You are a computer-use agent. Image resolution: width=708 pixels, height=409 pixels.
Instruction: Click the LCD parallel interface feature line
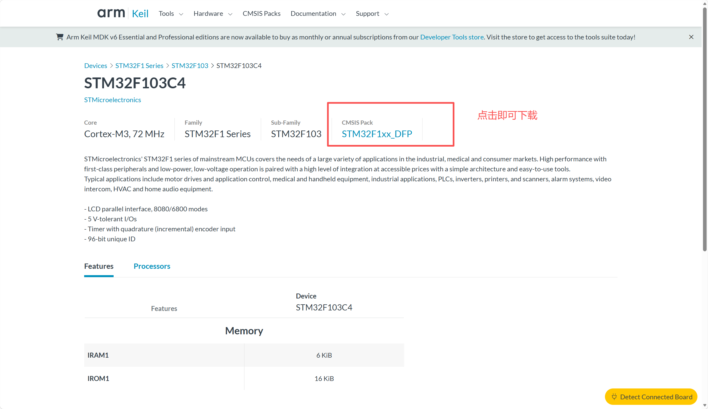[x=146, y=209]
